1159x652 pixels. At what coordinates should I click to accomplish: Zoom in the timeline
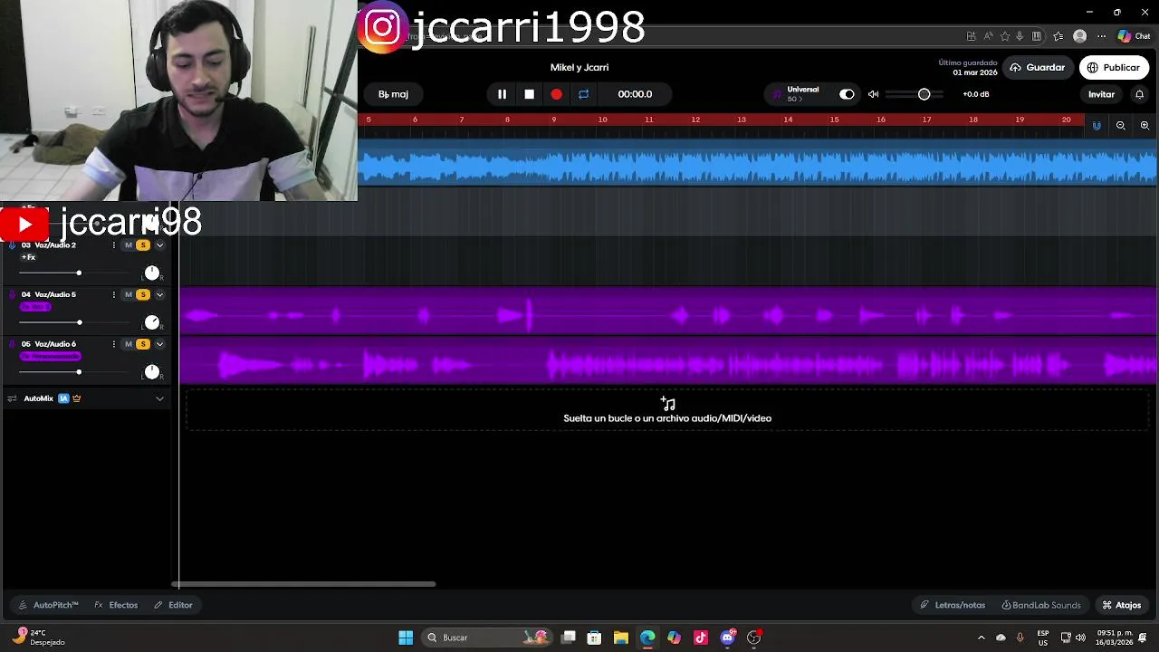click(x=1145, y=126)
